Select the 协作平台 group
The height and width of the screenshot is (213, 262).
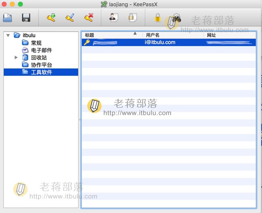tap(41, 65)
